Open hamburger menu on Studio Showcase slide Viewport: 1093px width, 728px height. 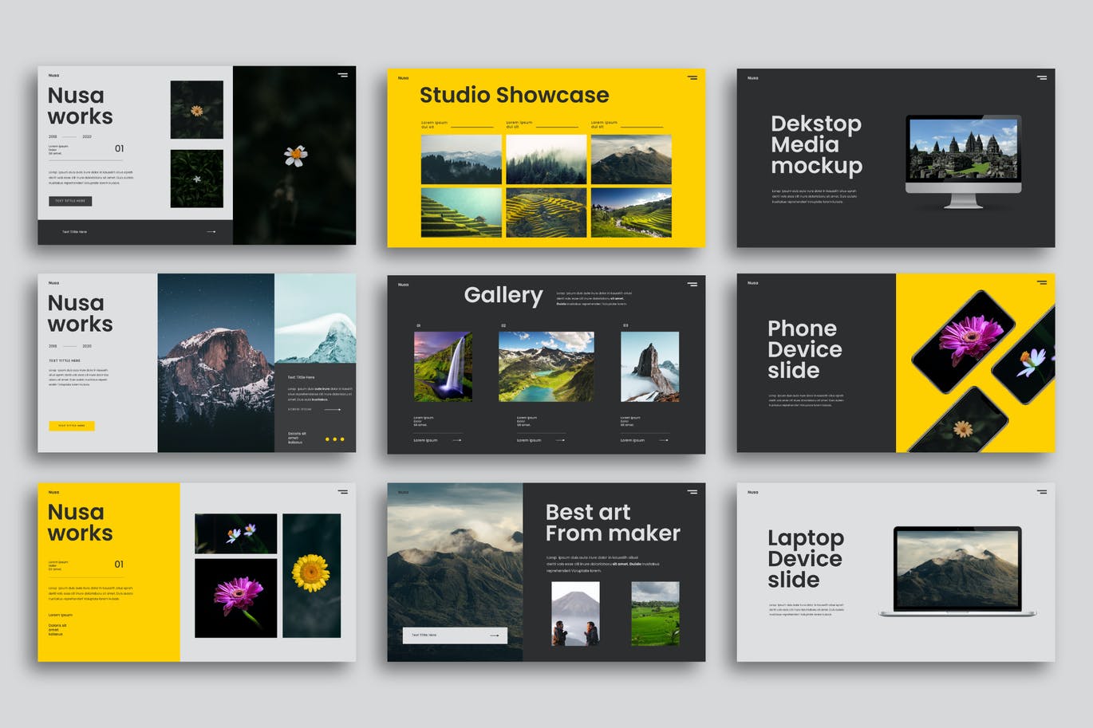[x=692, y=77]
